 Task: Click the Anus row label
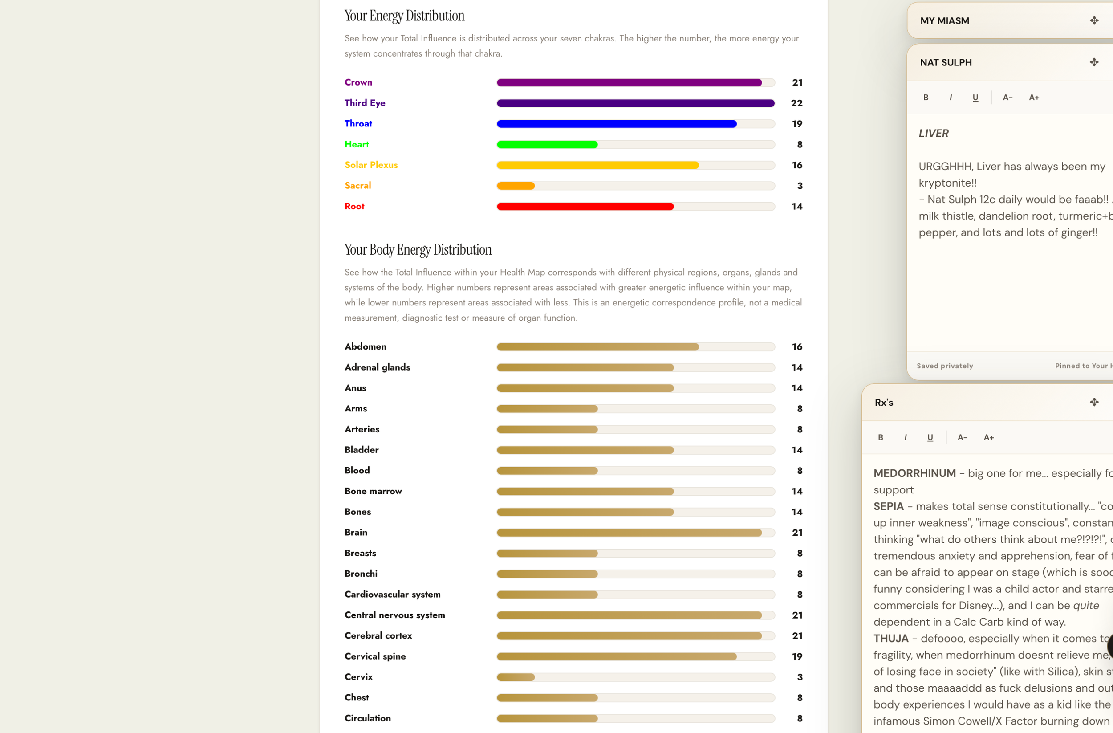pyautogui.click(x=355, y=388)
